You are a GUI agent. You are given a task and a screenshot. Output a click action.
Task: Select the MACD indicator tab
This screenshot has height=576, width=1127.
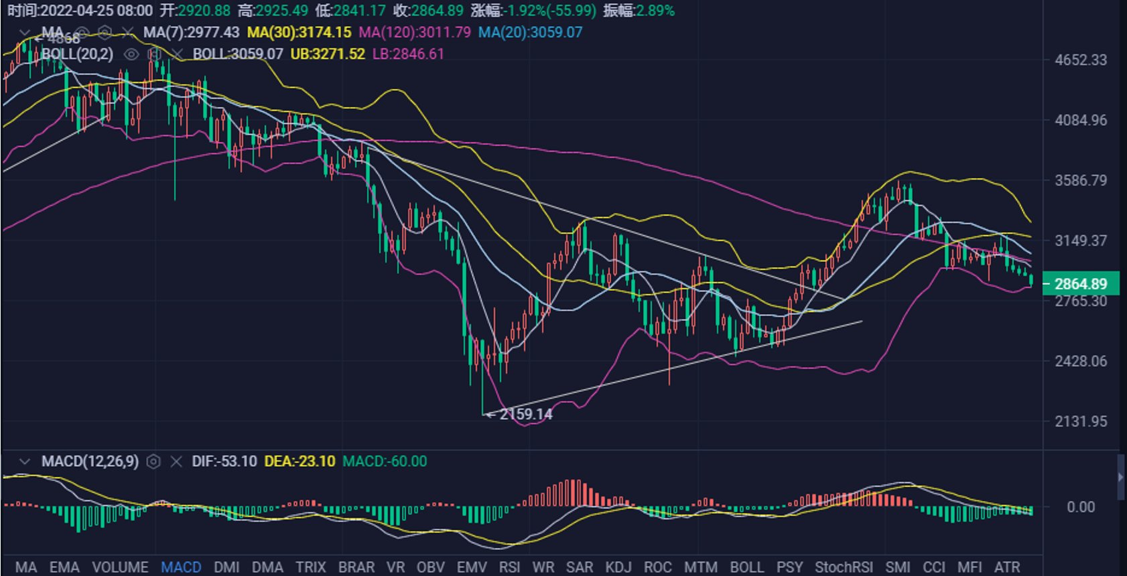click(181, 567)
